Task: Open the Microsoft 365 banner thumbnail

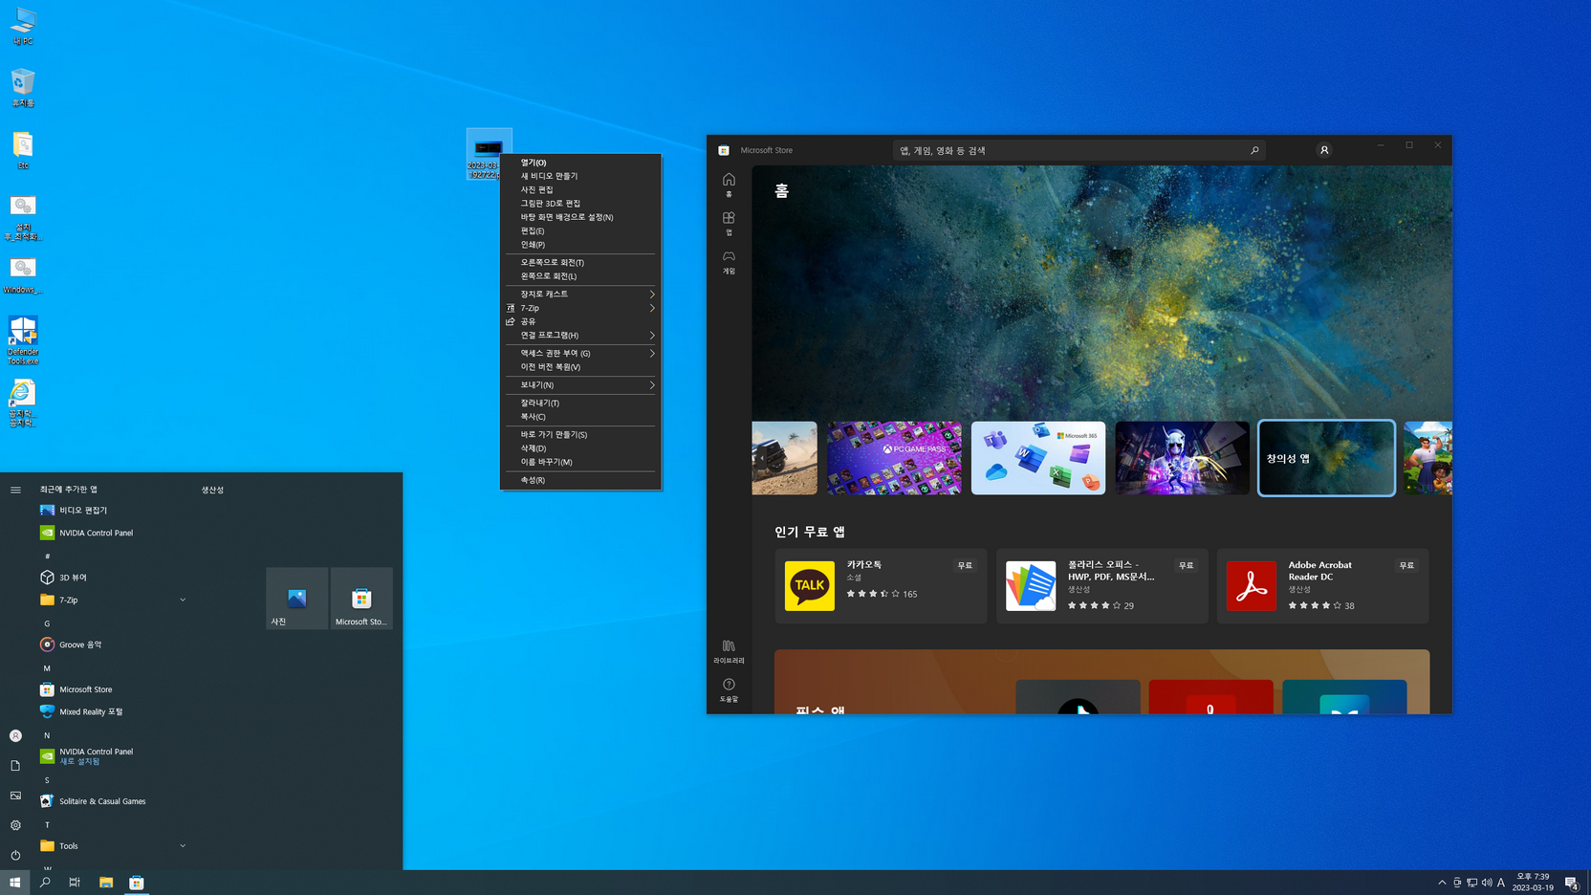Action: pyautogui.click(x=1038, y=458)
